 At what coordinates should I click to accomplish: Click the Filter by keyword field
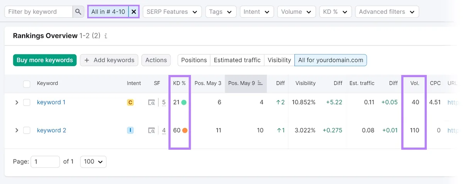tap(39, 12)
